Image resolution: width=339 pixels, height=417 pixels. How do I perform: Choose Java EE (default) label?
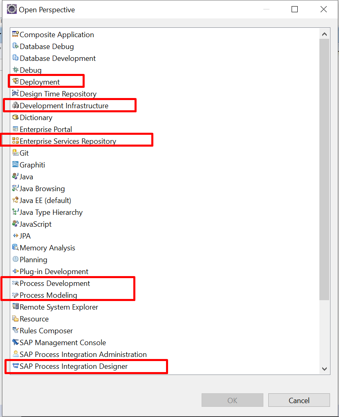45,201
